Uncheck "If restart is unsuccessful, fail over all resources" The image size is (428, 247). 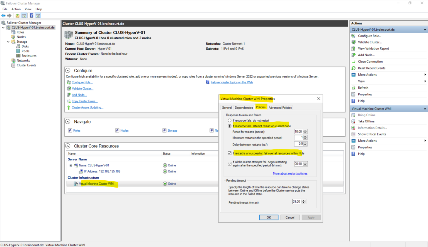pyautogui.click(x=230, y=153)
